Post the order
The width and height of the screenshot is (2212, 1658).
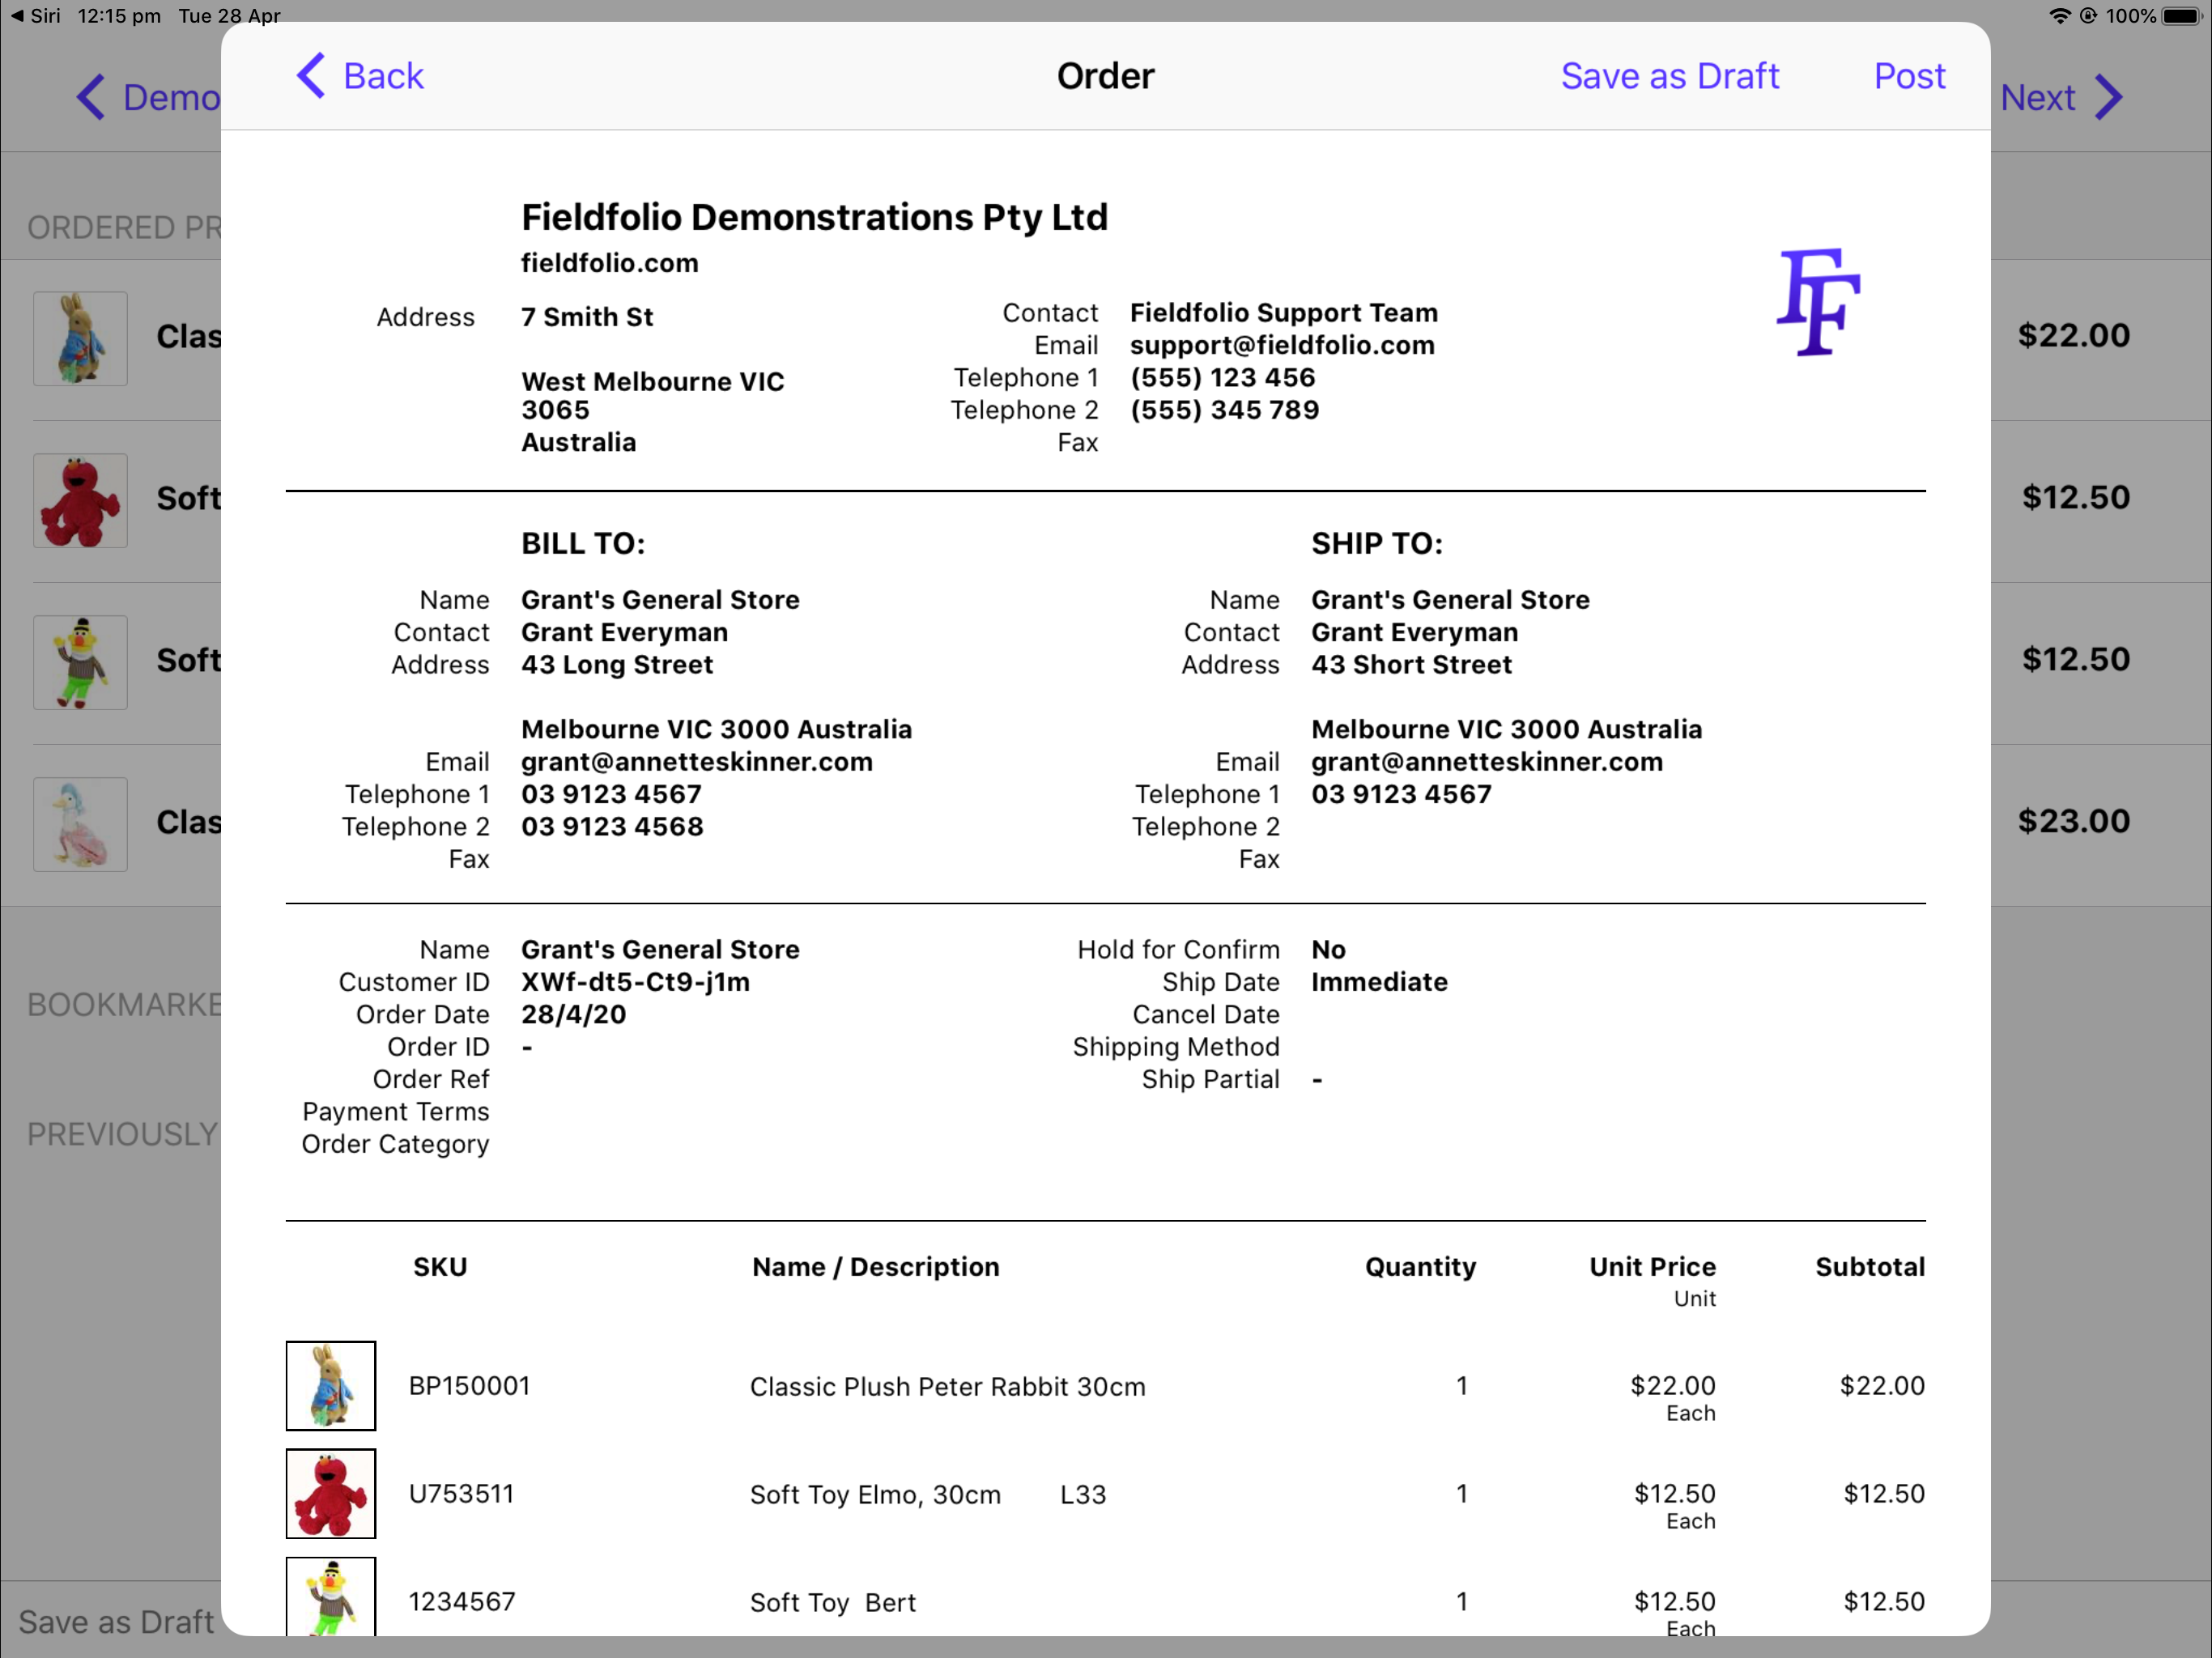1909,76
